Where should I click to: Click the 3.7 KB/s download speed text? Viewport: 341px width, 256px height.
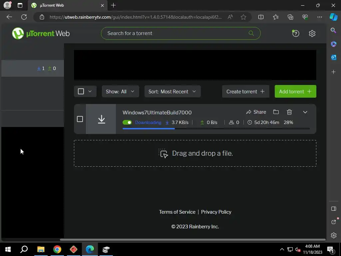coord(180,122)
